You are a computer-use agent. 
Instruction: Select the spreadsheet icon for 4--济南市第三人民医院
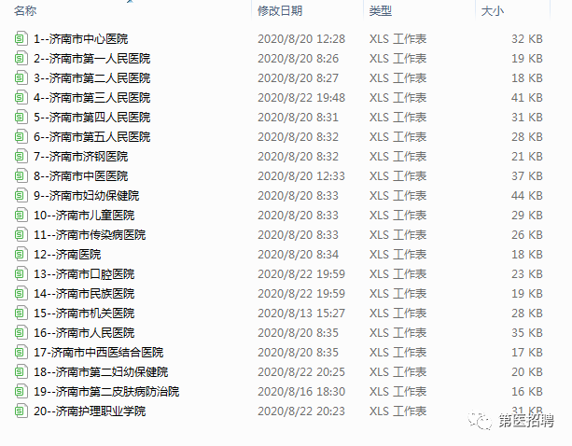pos(21,97)
